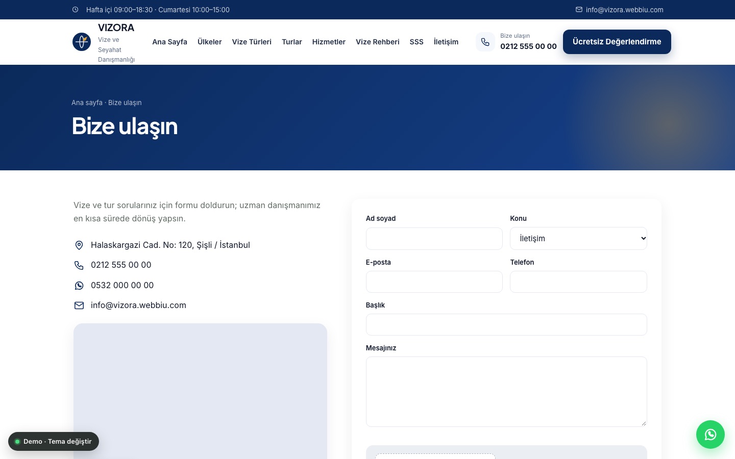Click the clock icon in top bar
The height and width of the screenshot is (459, 735).
click(75, 10)
